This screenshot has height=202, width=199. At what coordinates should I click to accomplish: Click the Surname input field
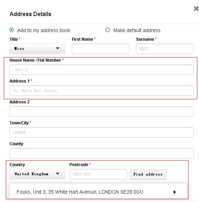click(165, 49)
